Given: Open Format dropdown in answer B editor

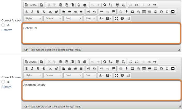Looking at the screenshot, I should pos(53,75).
